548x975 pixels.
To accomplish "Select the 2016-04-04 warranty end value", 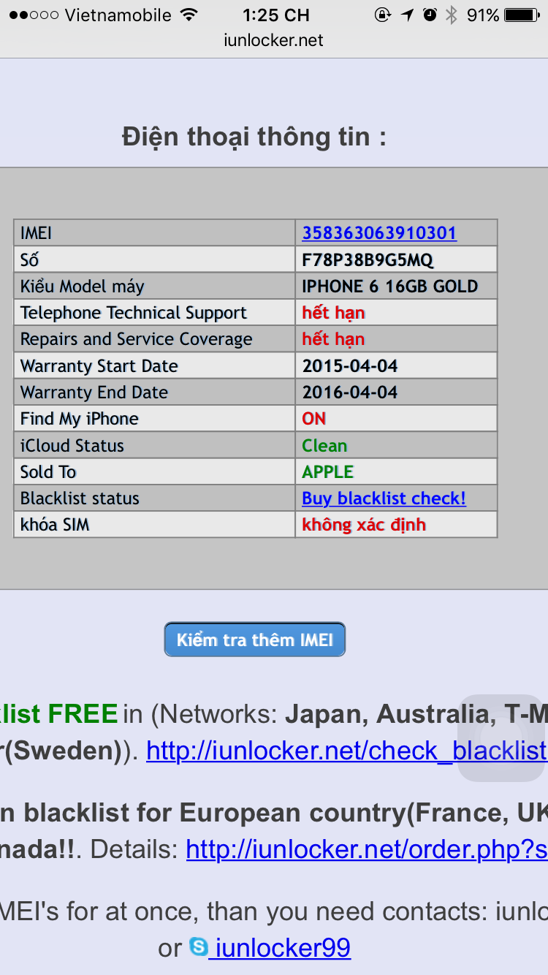I will pos(350,392).
